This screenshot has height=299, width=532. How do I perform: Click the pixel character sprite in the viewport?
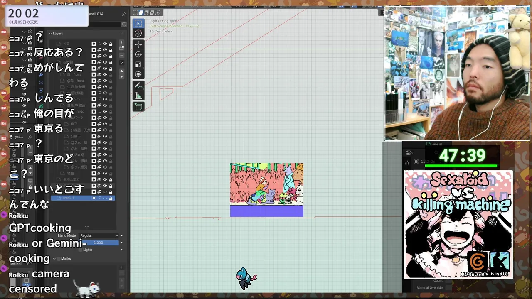point(246,278)
